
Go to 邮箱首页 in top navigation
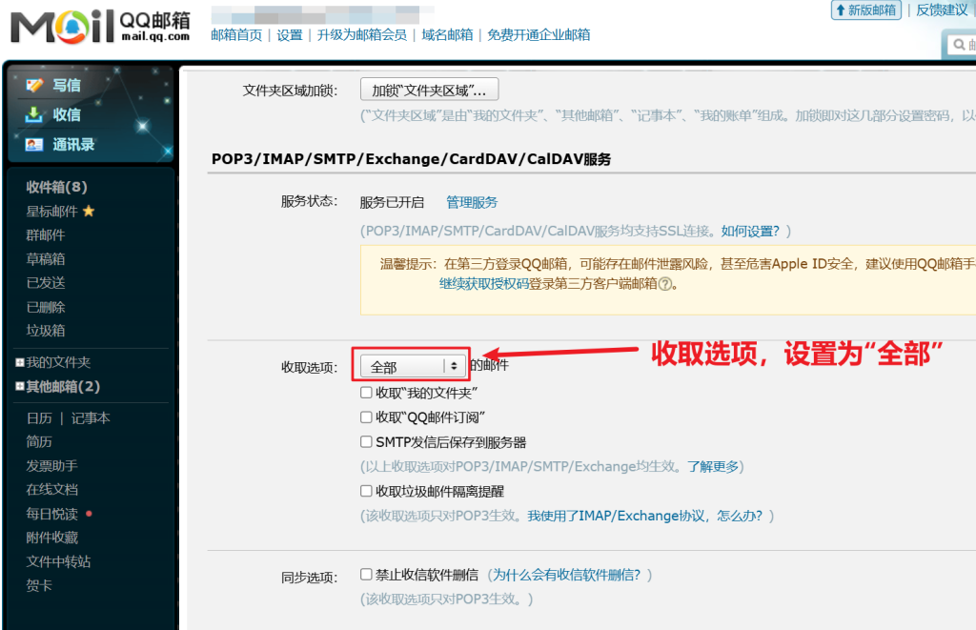point(236,35)
